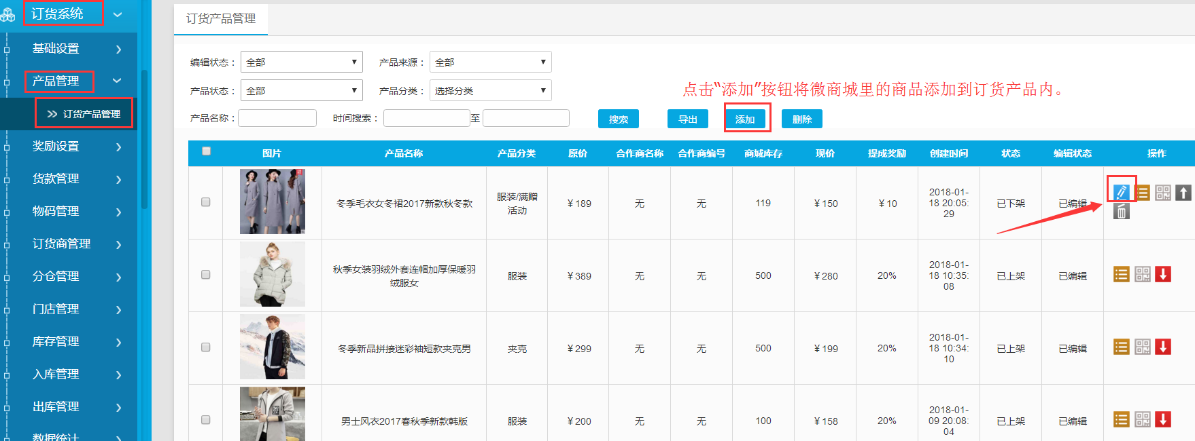The image size is (1195, 441).
Task: Click trash delete icon for 冬季毛衣女冬裙 row
Action: tap(1122, 212)
